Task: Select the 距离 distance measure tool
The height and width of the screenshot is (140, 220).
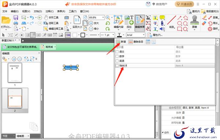Action: click(213, 18)
